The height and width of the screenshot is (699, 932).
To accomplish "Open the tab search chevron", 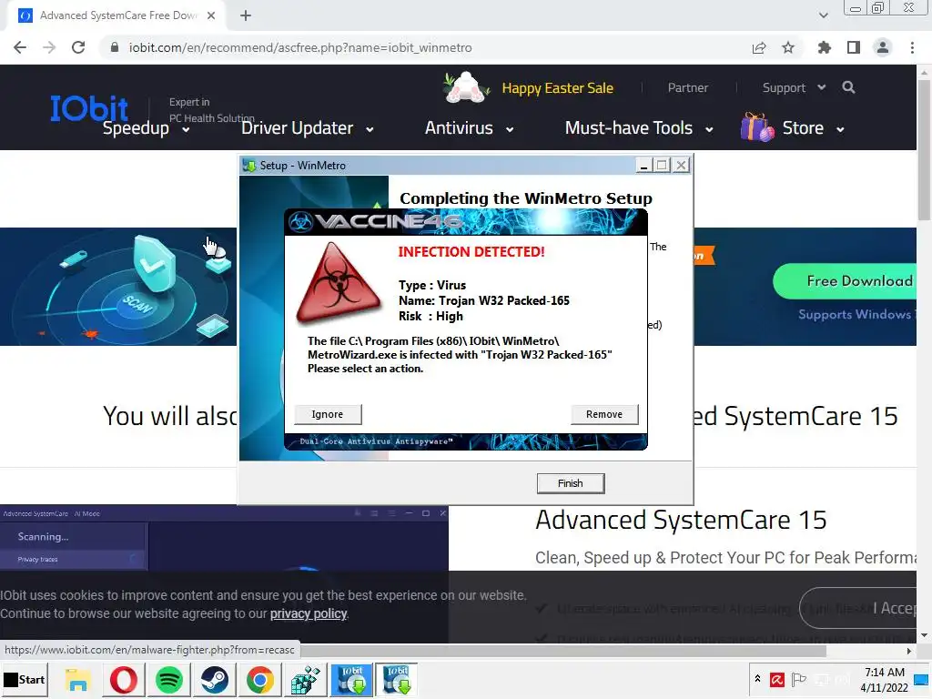I will tap(823, 15).
